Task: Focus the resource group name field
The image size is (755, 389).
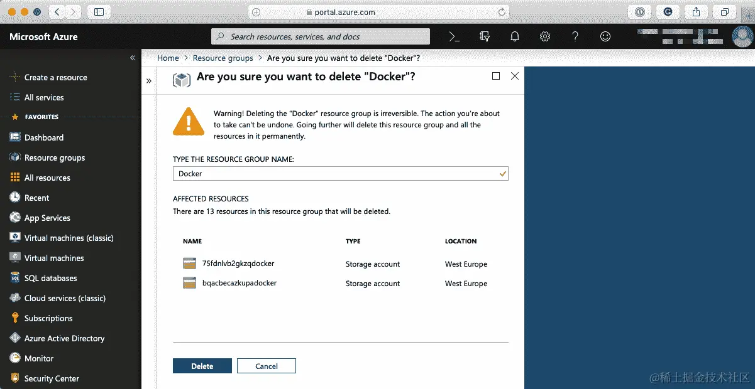Action: tap(340, 173)
